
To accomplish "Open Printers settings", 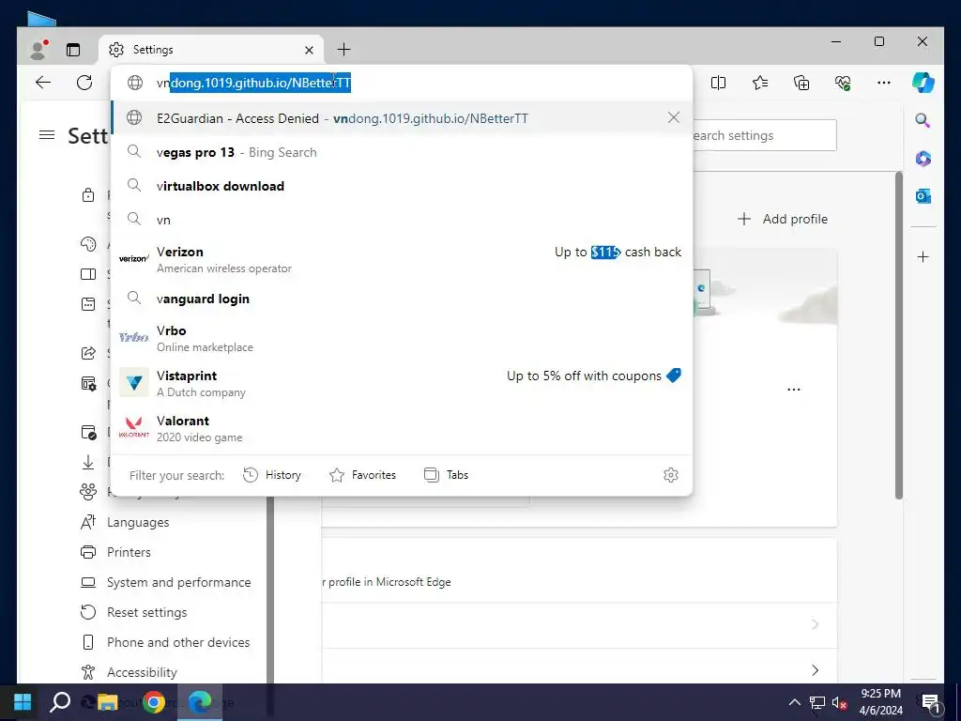I will pyautogui.click(x=129, y=552).
